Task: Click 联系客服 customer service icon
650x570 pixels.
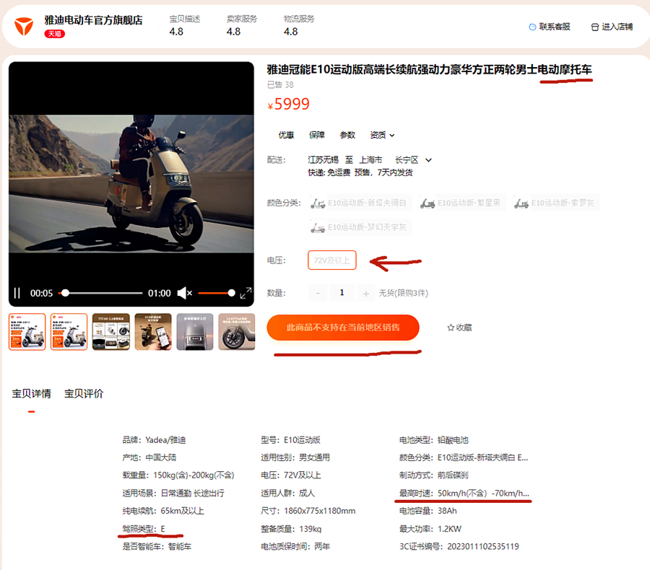Action: pos(533,27)
